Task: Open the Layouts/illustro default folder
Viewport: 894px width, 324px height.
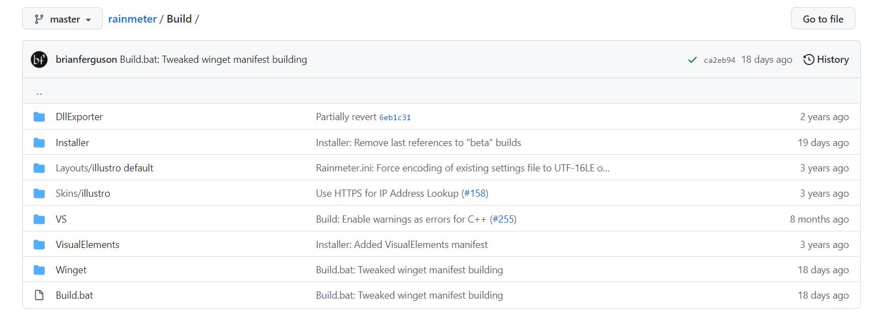Action: coord(104,168)
